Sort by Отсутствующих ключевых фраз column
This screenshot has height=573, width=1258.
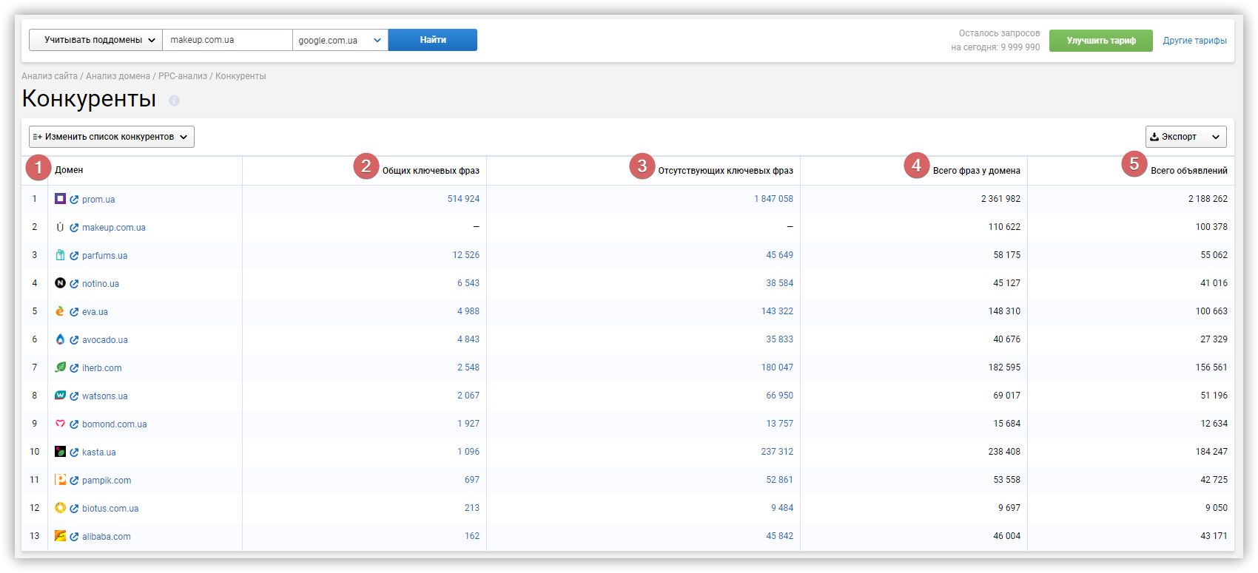(725, 171)
